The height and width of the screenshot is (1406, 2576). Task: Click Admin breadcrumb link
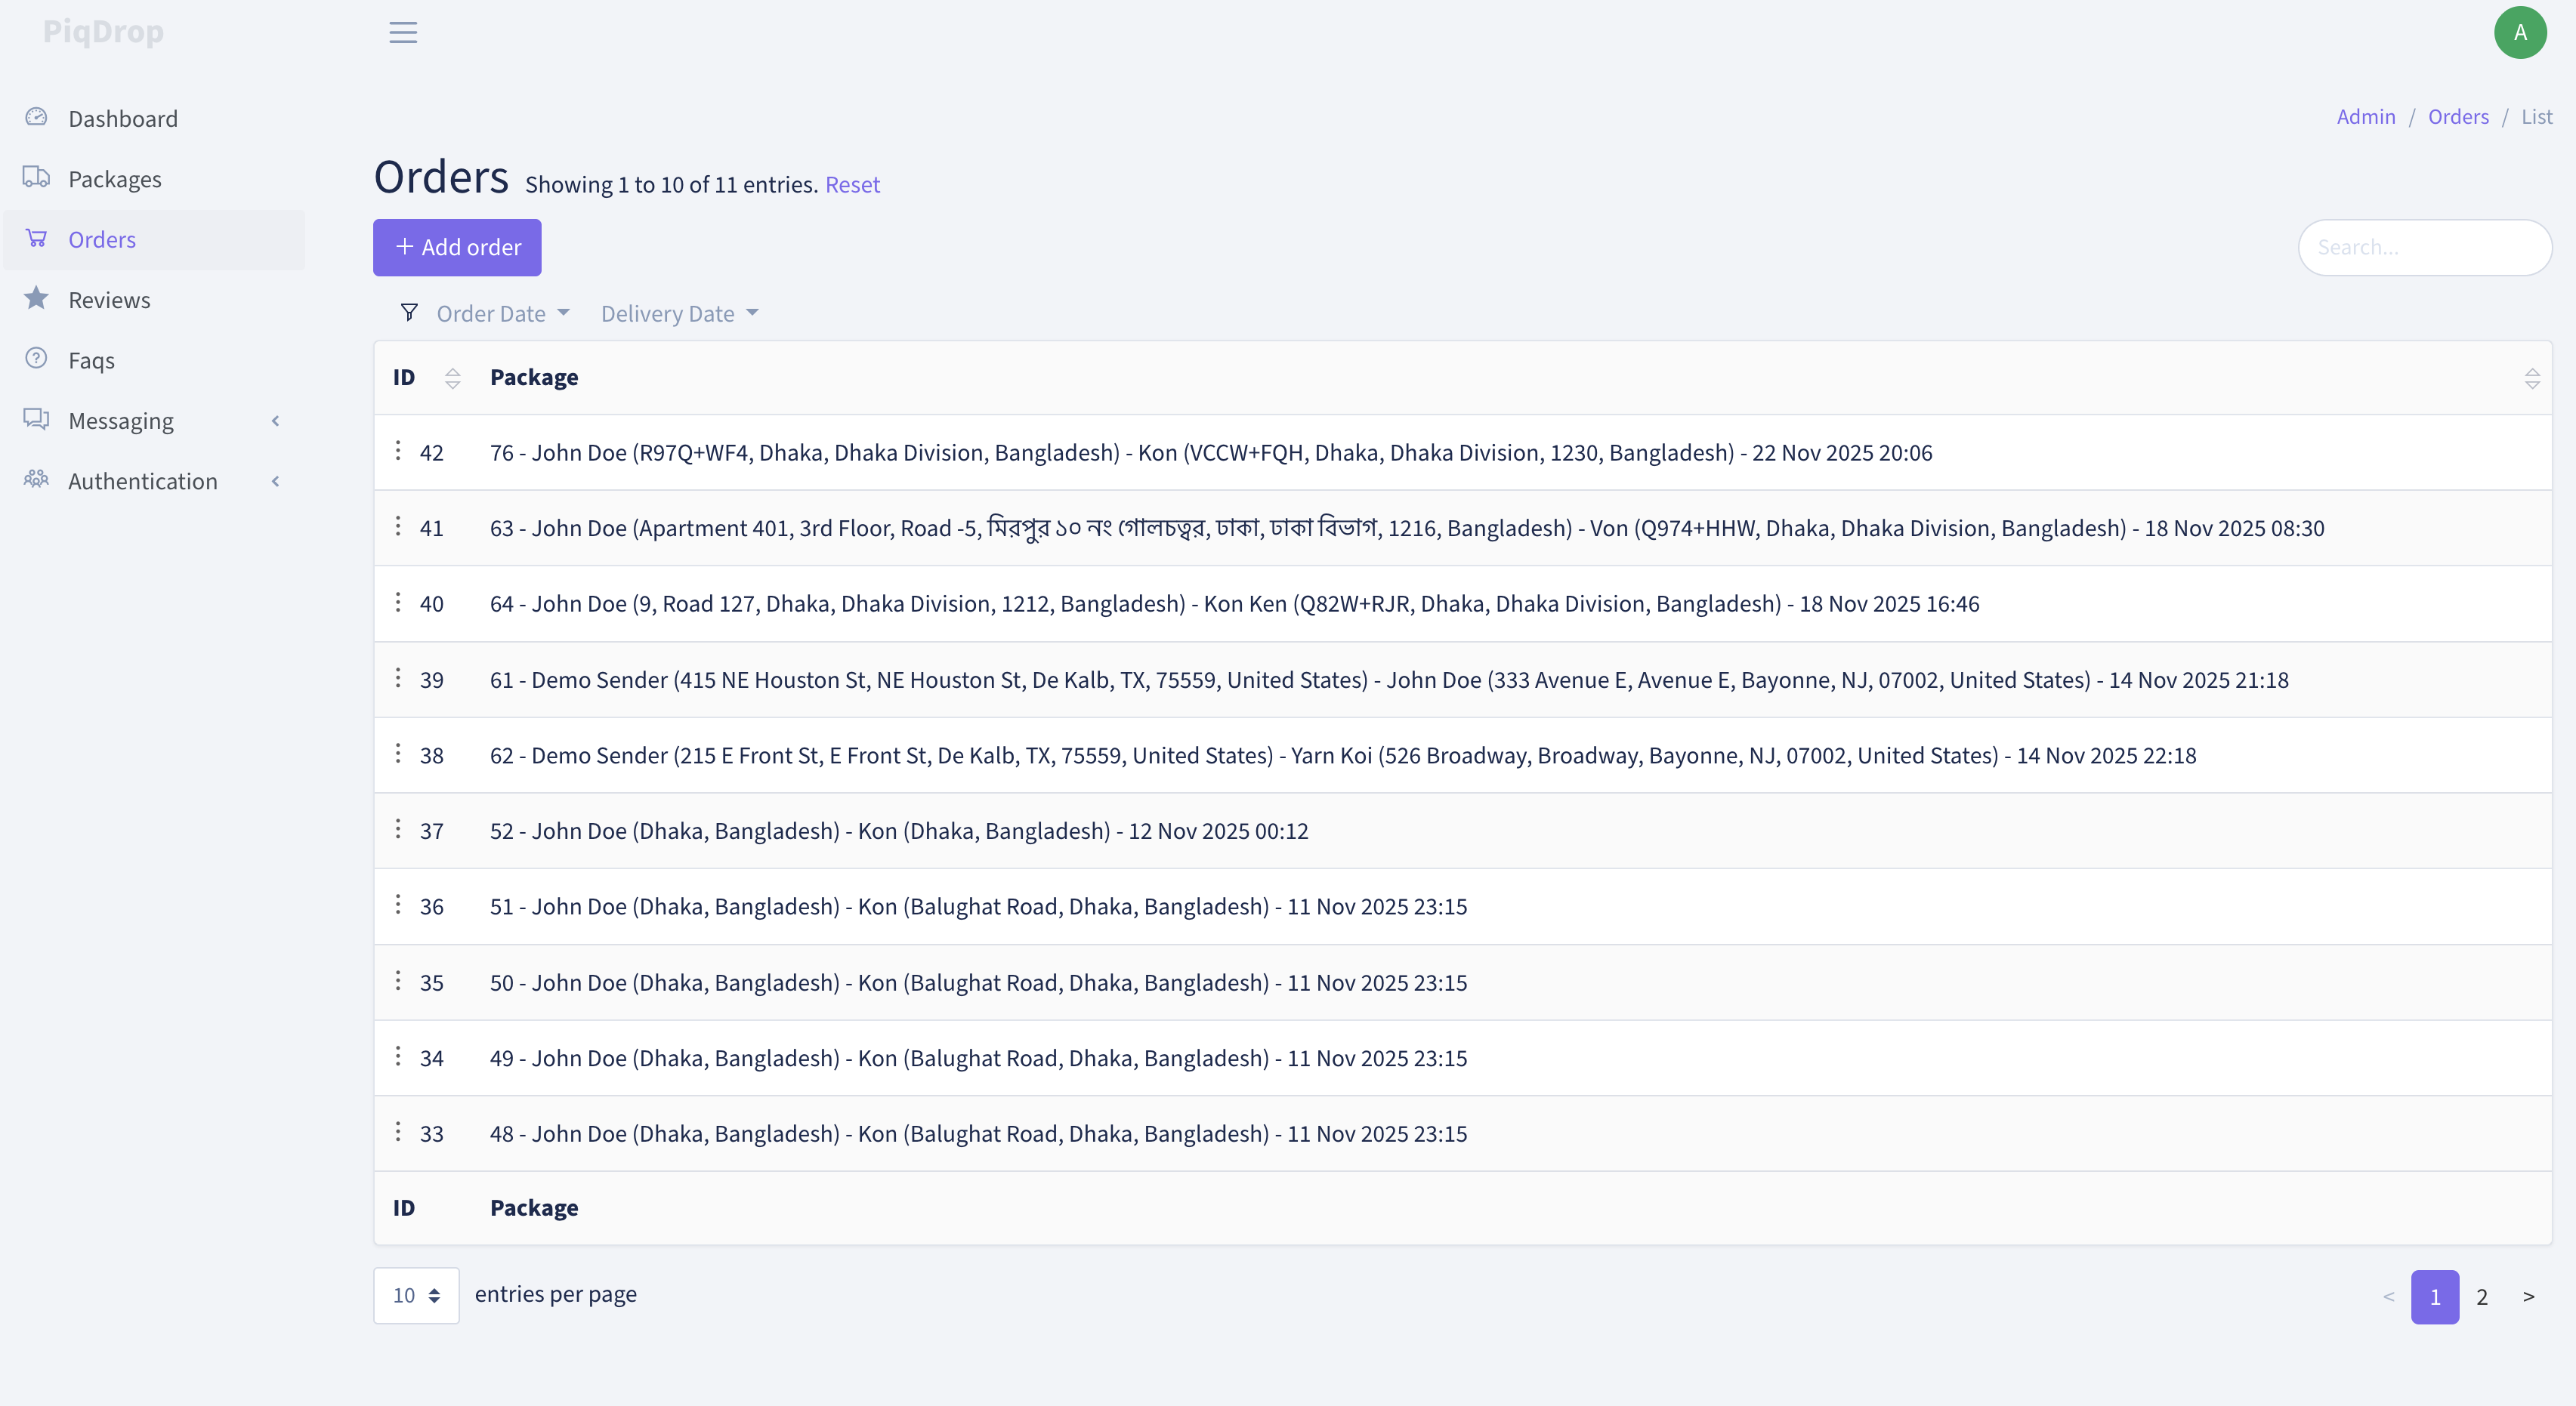(x=2365, y=116)
